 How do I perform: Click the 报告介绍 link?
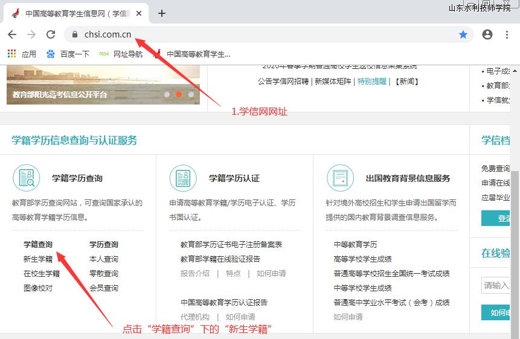[195, 274]
